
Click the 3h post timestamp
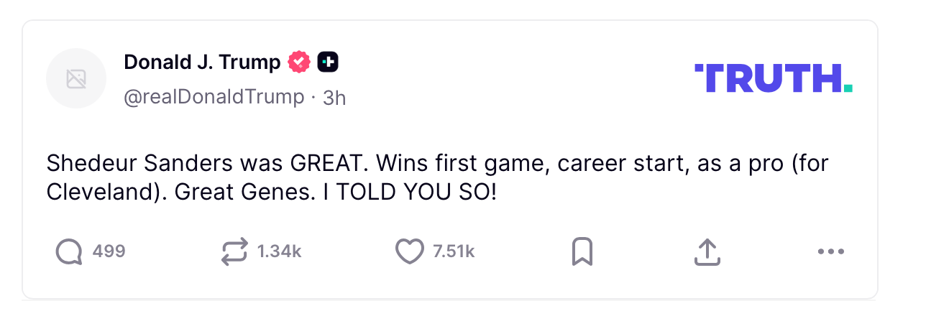(x=334, y=97)
